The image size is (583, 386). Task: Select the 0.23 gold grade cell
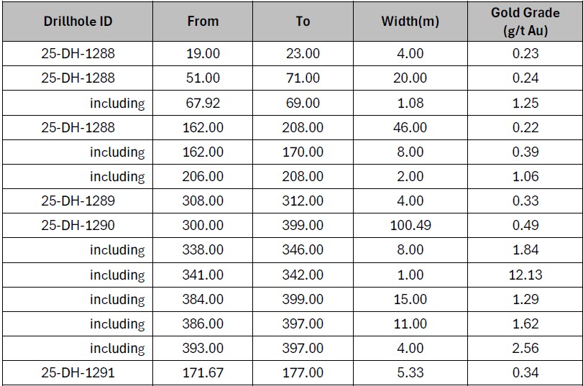pos(525,53)
